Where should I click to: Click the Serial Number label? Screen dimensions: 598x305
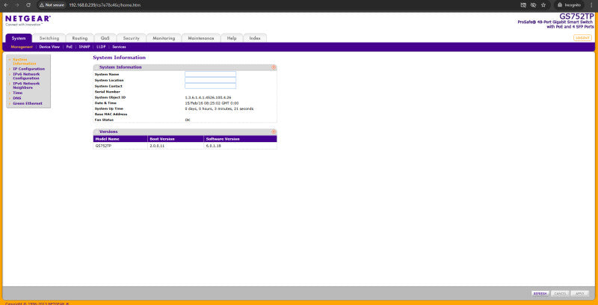[x=107, y=92]
